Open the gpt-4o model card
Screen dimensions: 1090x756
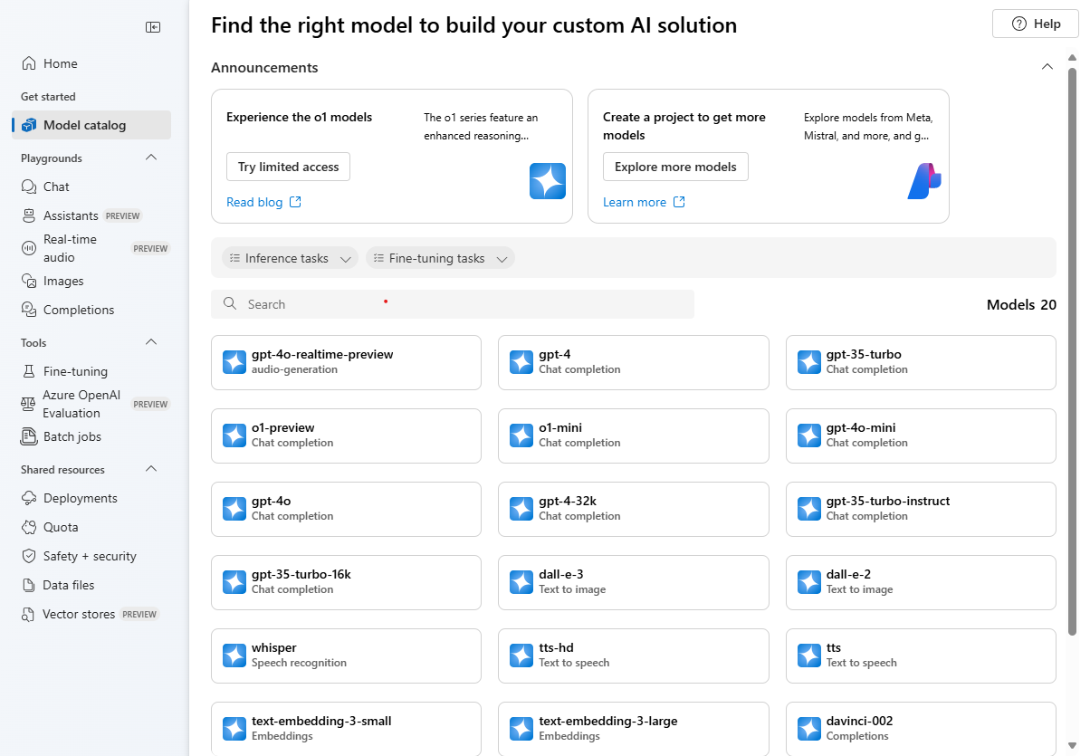coord(346,509)
